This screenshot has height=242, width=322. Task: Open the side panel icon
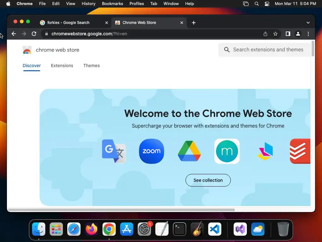point(288,34)
